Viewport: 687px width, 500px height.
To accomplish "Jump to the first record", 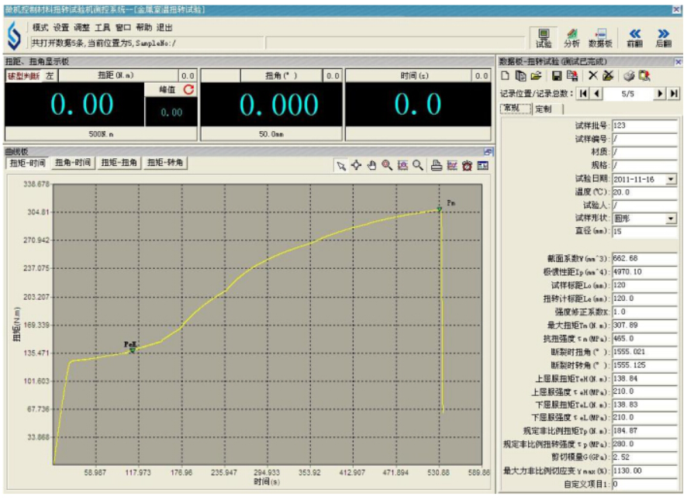I will point(583,93).
